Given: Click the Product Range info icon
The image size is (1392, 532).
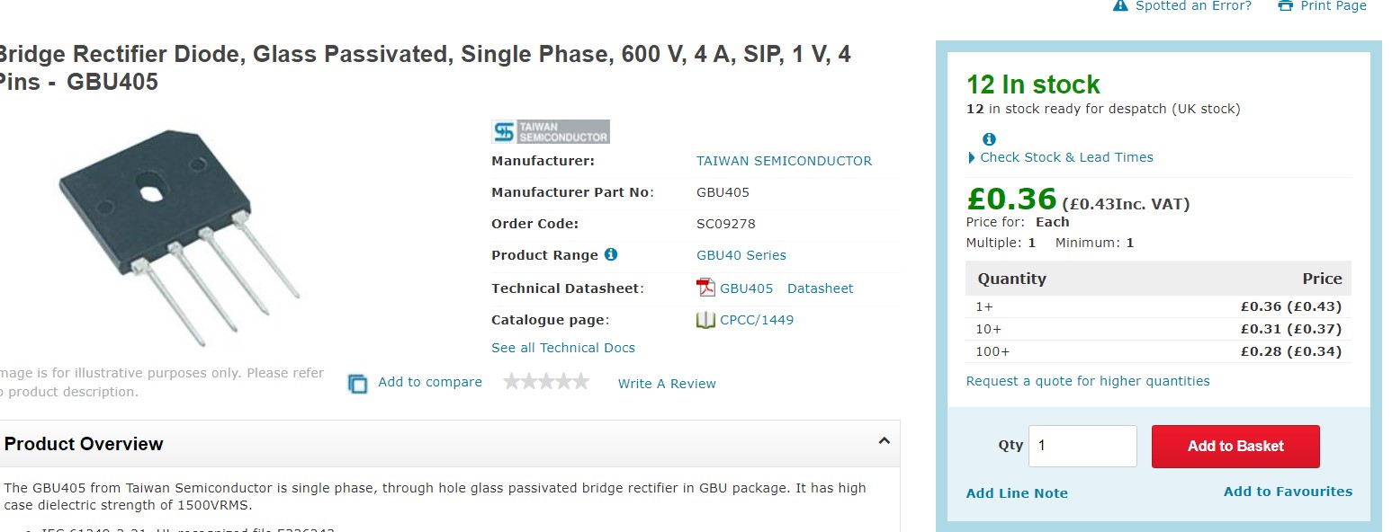Looking at the screenshot, I should (611, 254).
